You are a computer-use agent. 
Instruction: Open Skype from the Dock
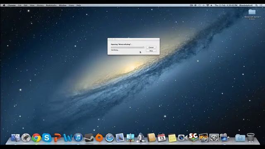coord(47,138)
